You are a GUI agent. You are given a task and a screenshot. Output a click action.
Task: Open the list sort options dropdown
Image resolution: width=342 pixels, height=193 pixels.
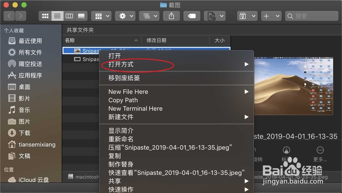click(x=149, y=16)
